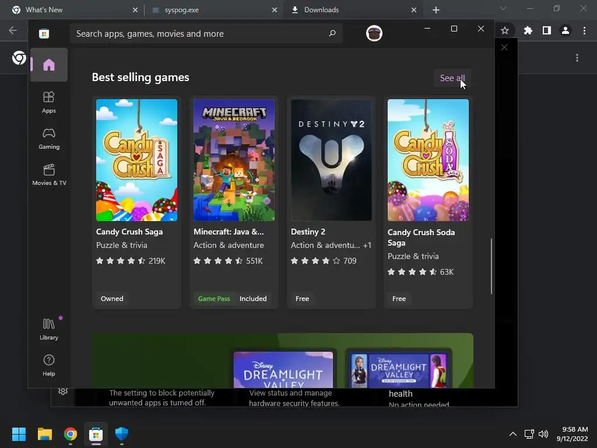
Task: Open the Apps section in the sidebar
Action: tap(49, 103)
